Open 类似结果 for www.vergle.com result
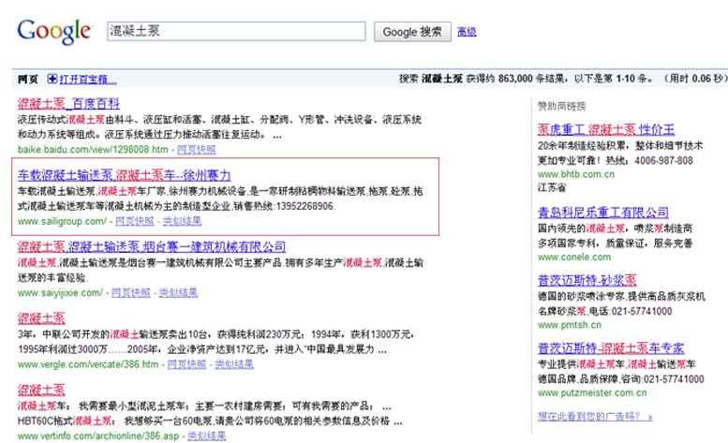The height and width of the screenshot is (443, 728). [234, 364]
